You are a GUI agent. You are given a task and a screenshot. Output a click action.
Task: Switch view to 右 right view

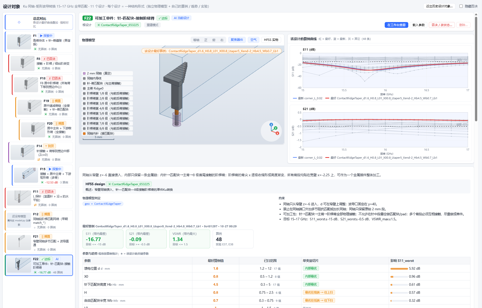(x=222, y=40)
